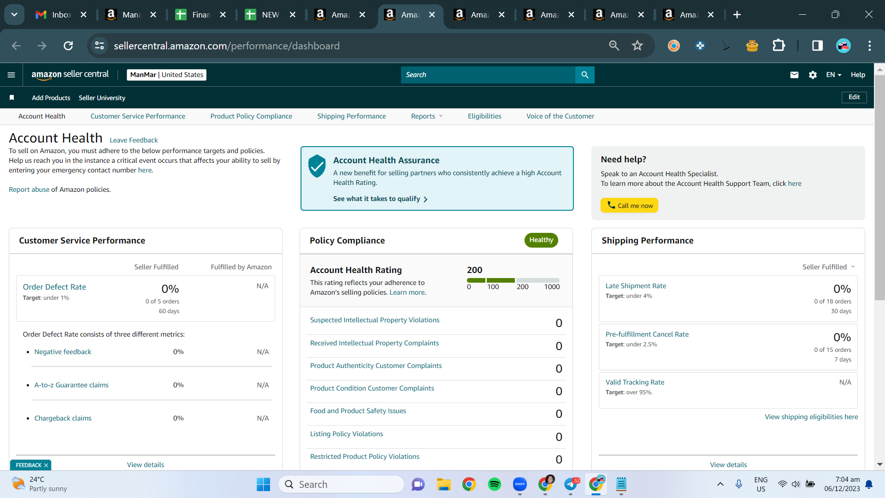Image resolution: width=885 pixels, height=498 pixels.
Task: Go back with the browser back arrow
Action: [x=16, y=46]
